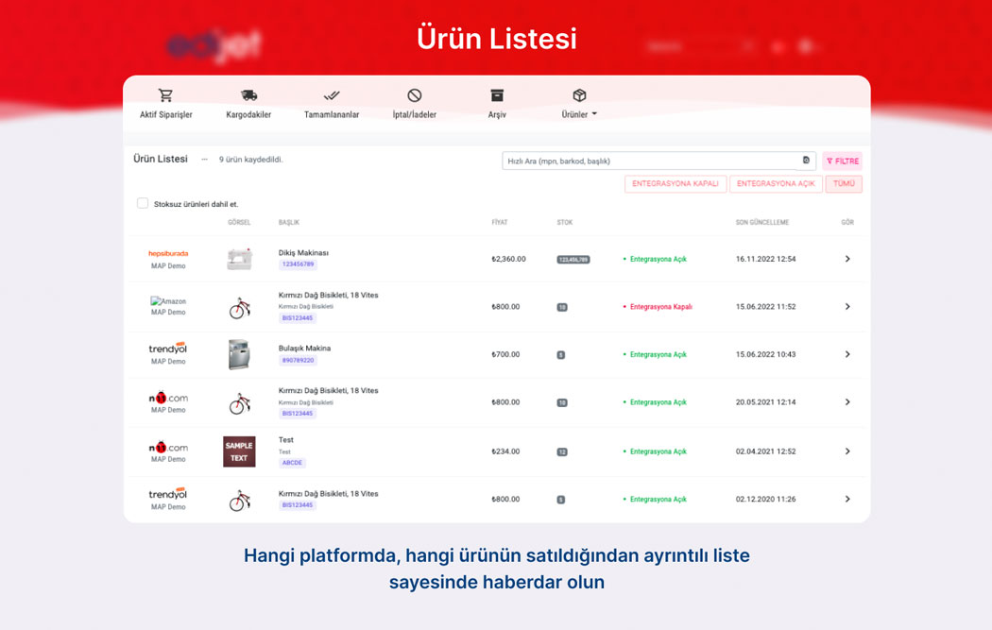Click the Dikiş Makinası product title

303,252
